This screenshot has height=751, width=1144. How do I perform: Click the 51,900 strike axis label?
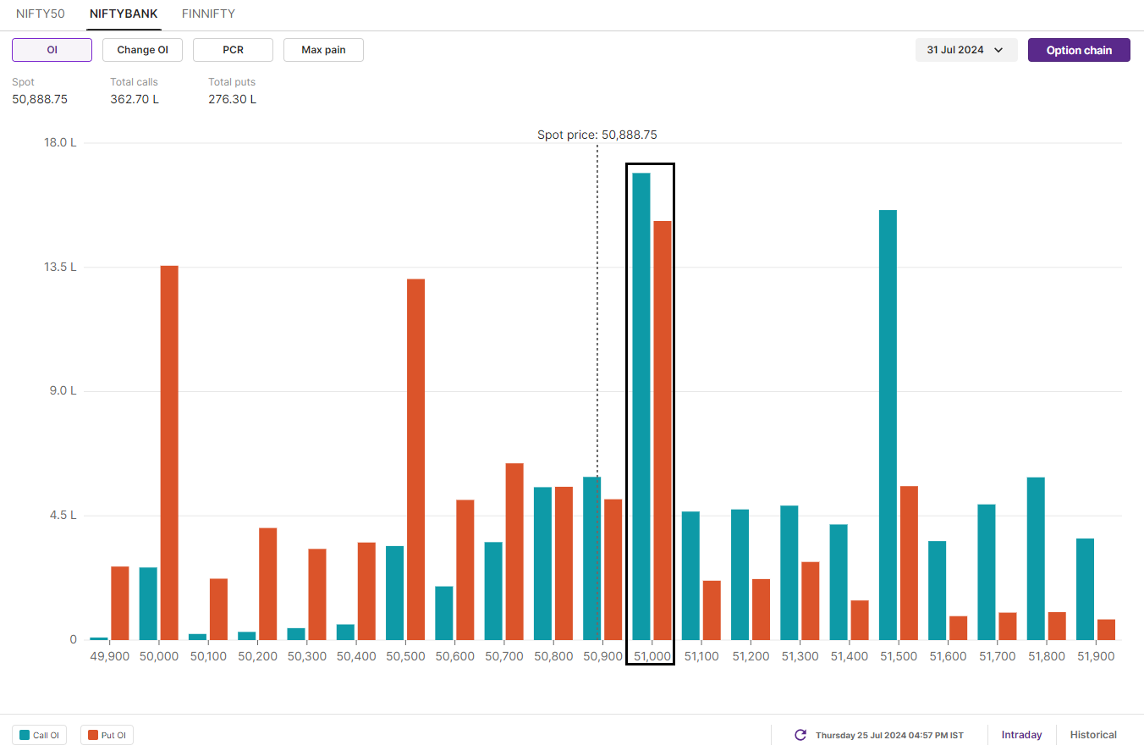(x=1096, y=656)
